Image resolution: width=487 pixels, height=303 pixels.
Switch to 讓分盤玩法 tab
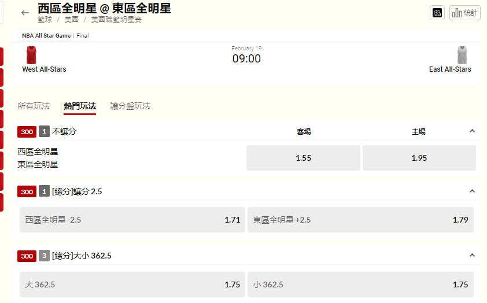[x=130, y=106]
